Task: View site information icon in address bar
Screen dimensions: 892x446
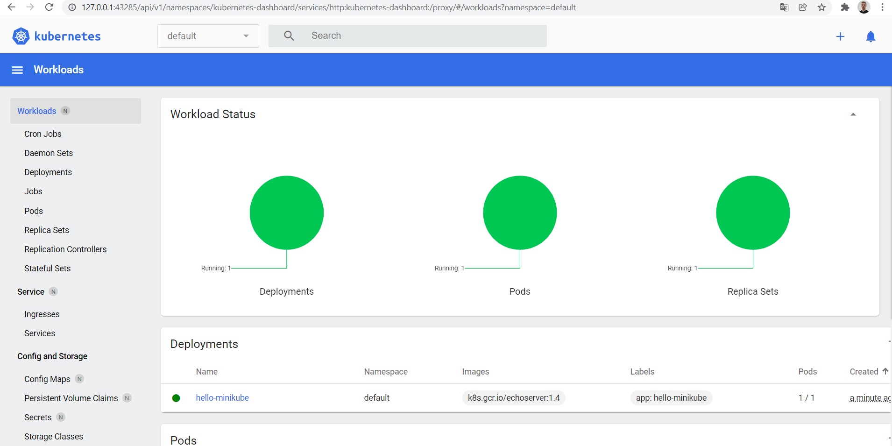Action: pos(72,7)
